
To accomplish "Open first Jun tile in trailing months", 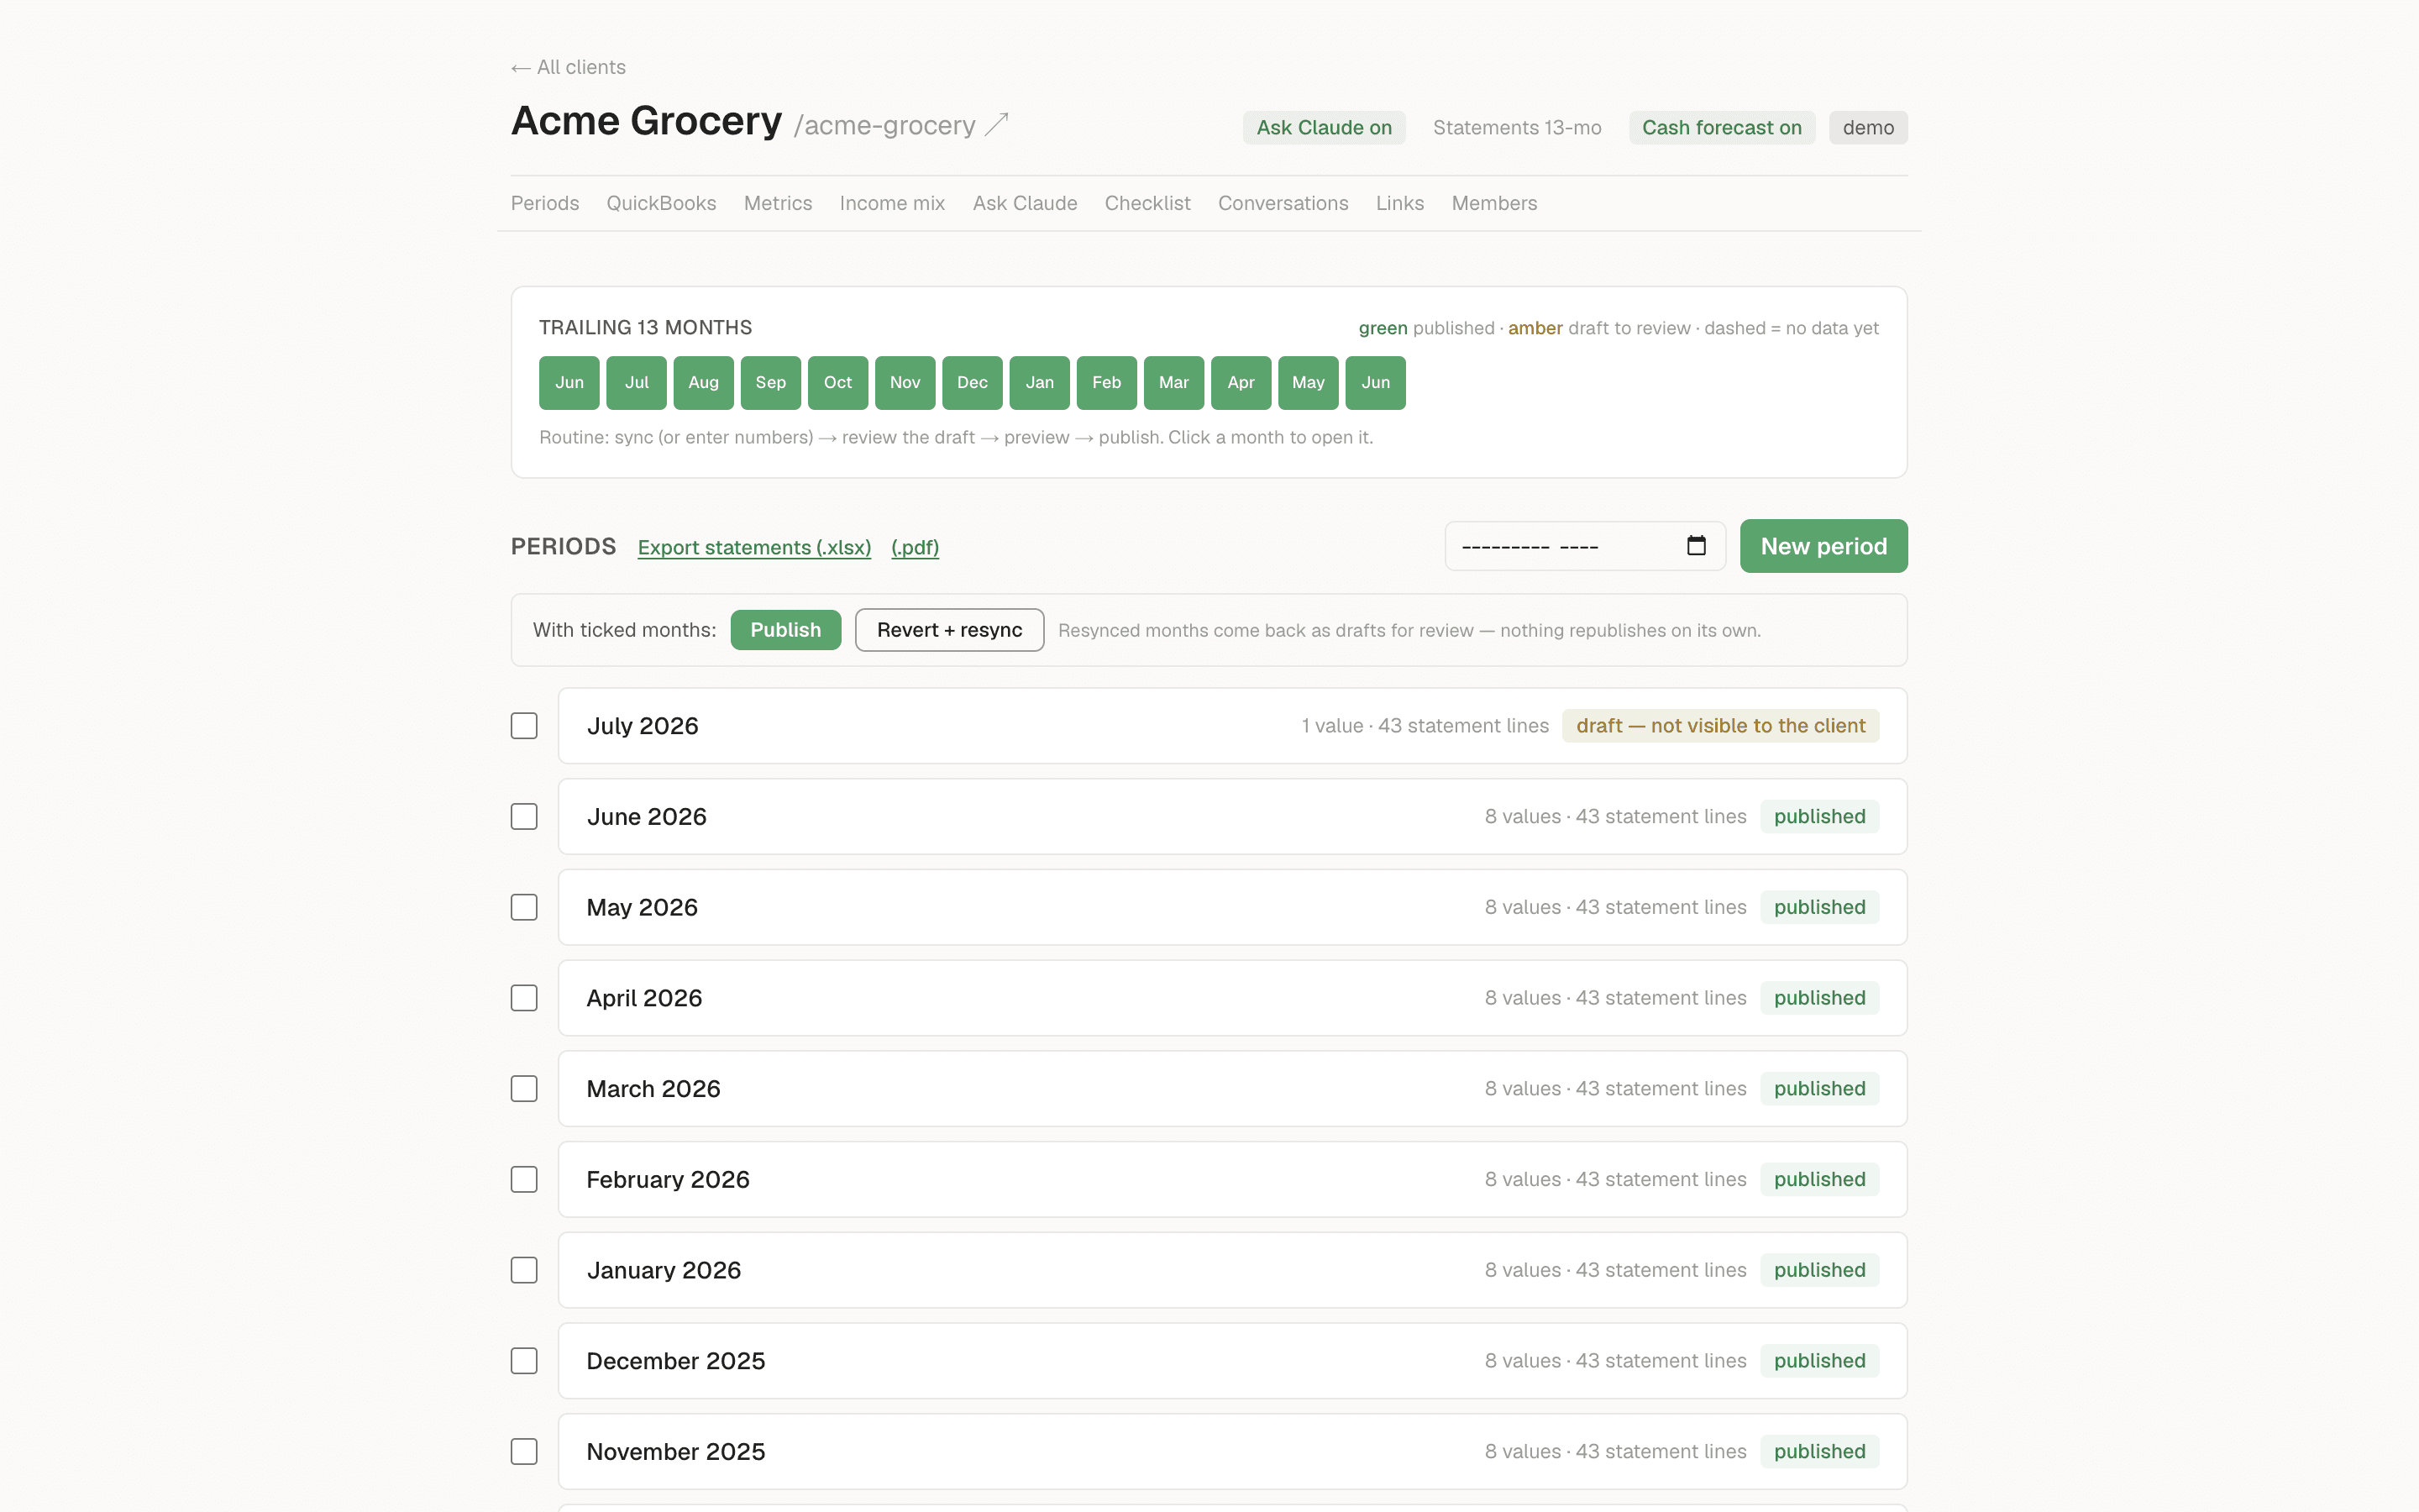I will click(569, 383).
